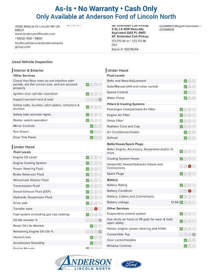Click the red fail icon for Transfer case

(x=96, y=209)
